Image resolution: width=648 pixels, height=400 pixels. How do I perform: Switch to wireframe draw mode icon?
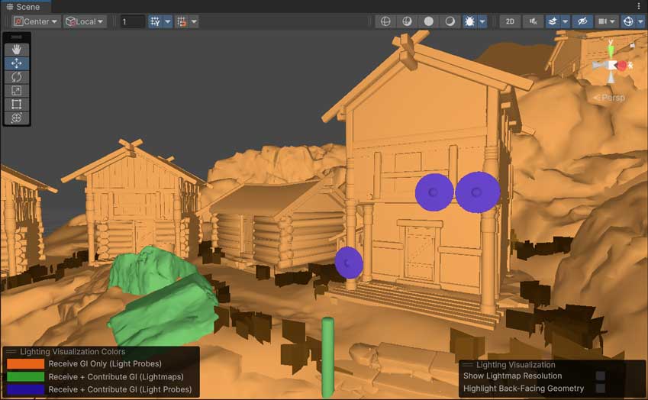click(385, 21)
